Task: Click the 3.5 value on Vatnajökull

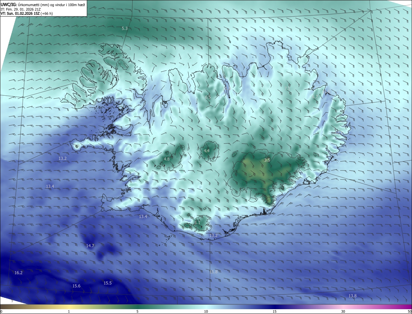Action: point(267,160)
